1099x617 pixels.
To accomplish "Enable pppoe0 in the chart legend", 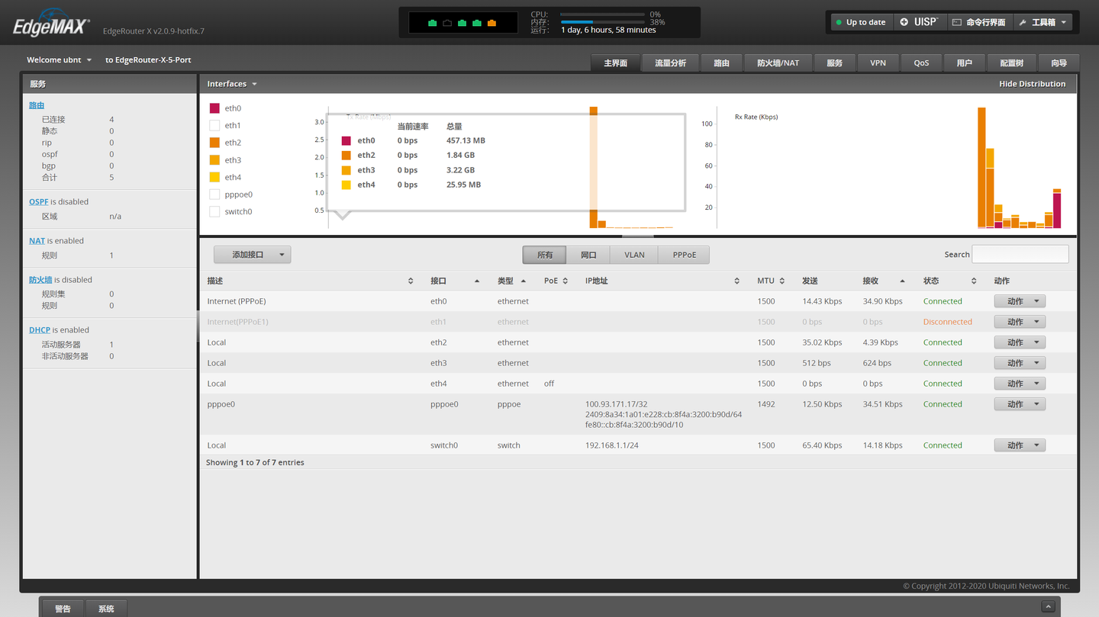I will (x=214, y=194).
